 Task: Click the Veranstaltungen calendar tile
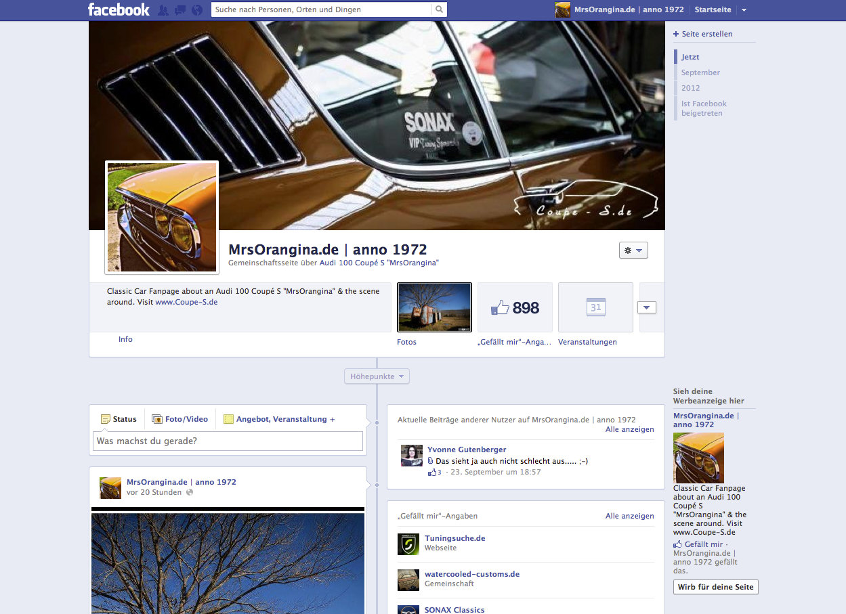[595, 307]
